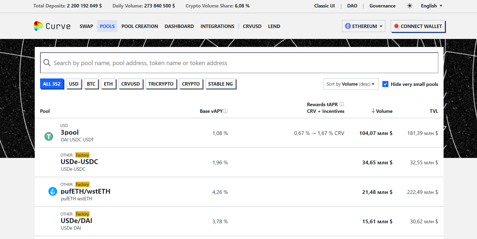Click USDe/DAI TVL 30,62 млн $
477x239 pixels.
(424, 221)
